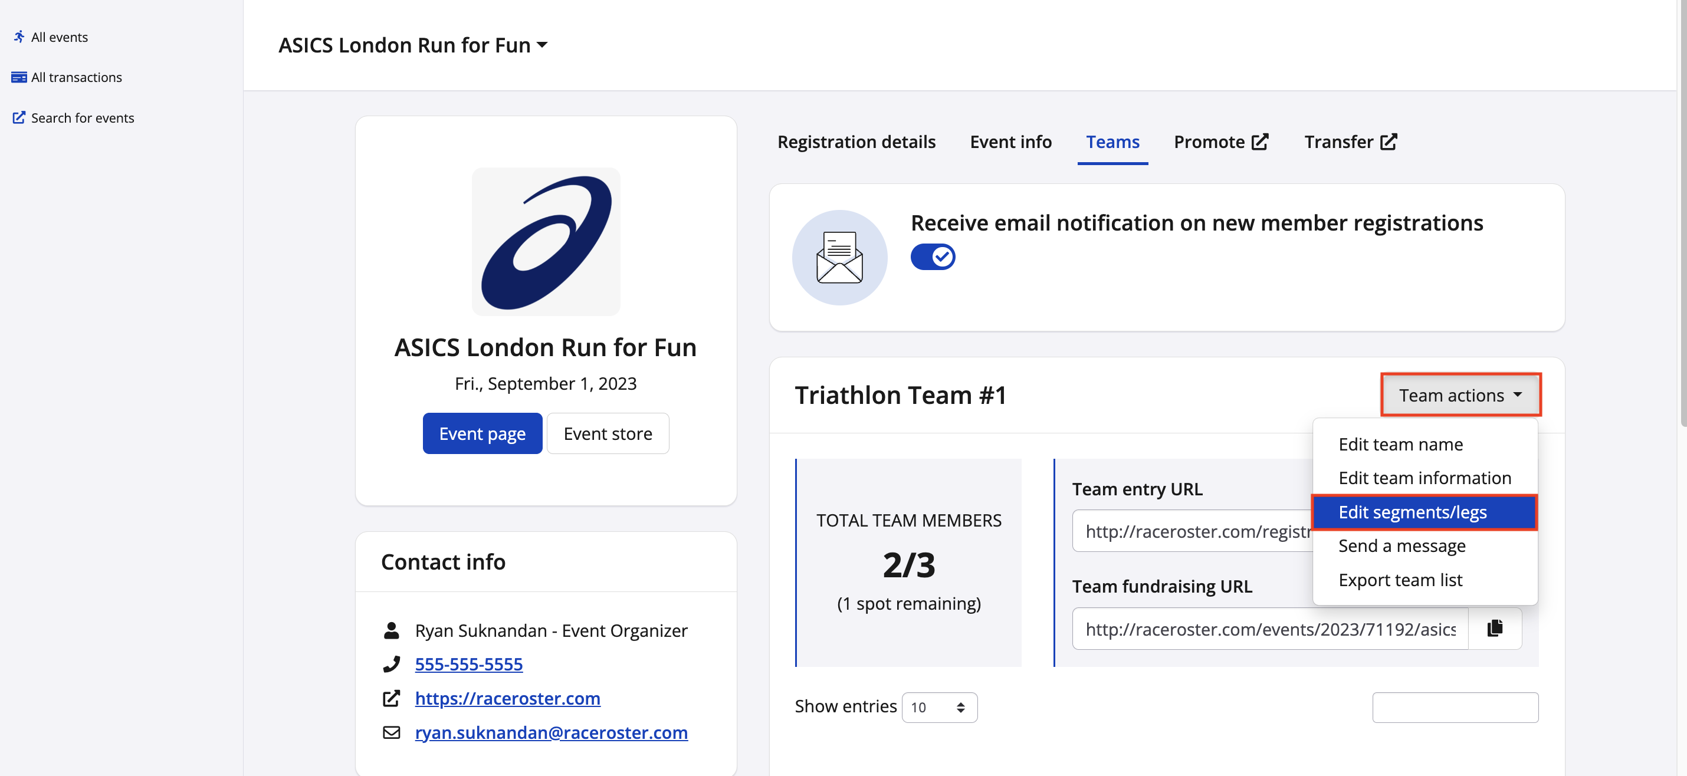
Task: Click the copy icon beside Team fundraising URL
Action: 1495,628
